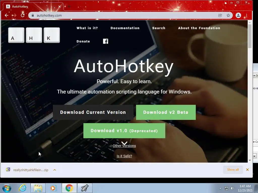Switch to Chrome in the taskbar
This screenshot has height=193, width=258.
[x=69, y=188]
